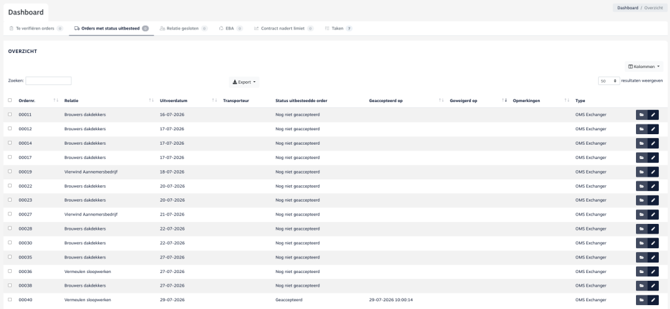The image size is (670, 309).
Task: Select checkbox for order 00040
Action: 10,300
